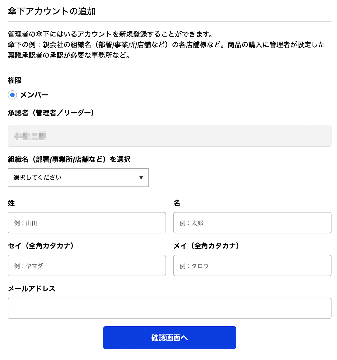337x360 pixels.
Task: Click the メイ input with 例：タロウ placeholder
Action: point(252,266)
